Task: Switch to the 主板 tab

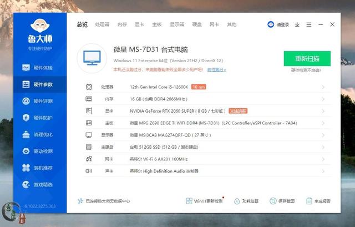Action: click(157, 24)
